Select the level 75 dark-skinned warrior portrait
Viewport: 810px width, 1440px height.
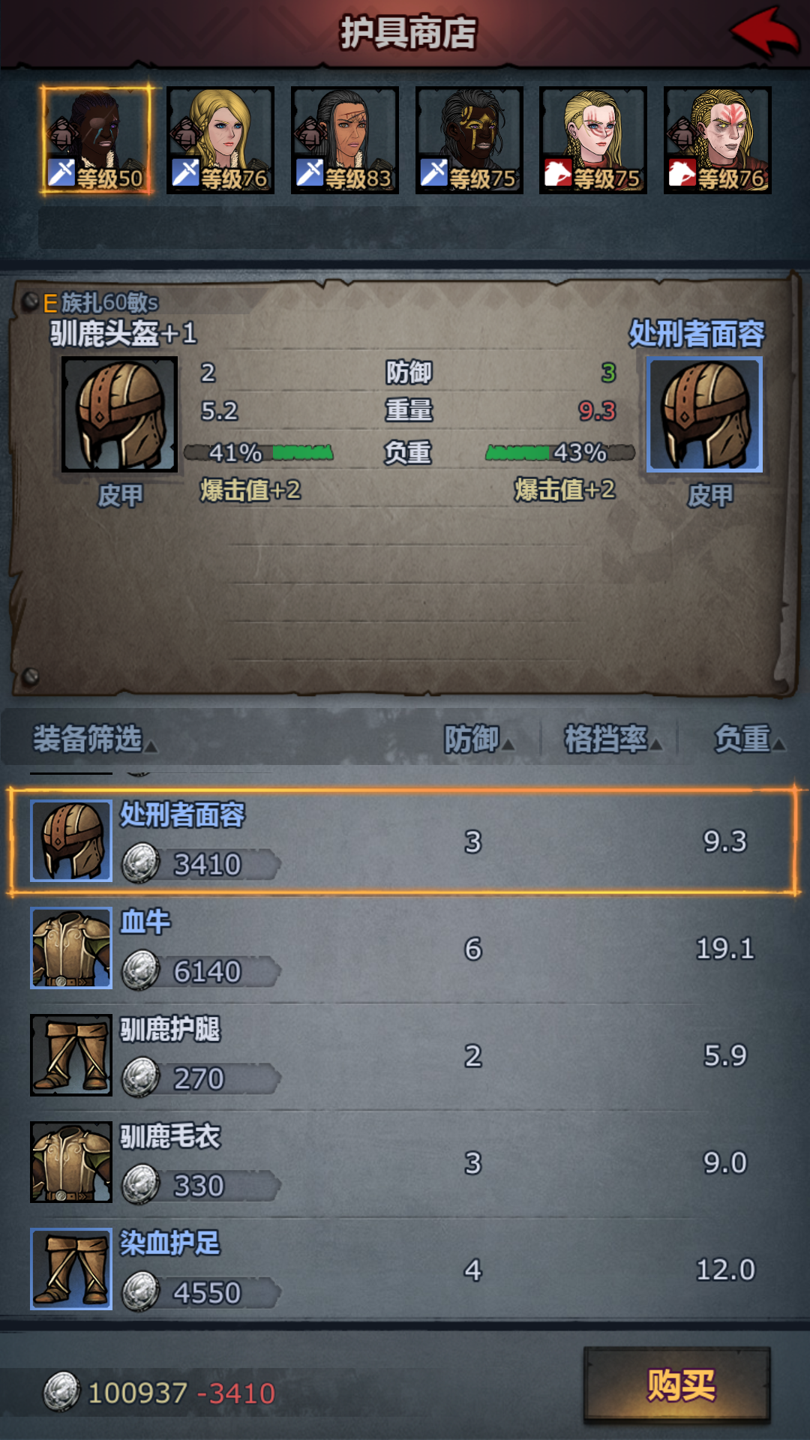(x=469, y=140)
